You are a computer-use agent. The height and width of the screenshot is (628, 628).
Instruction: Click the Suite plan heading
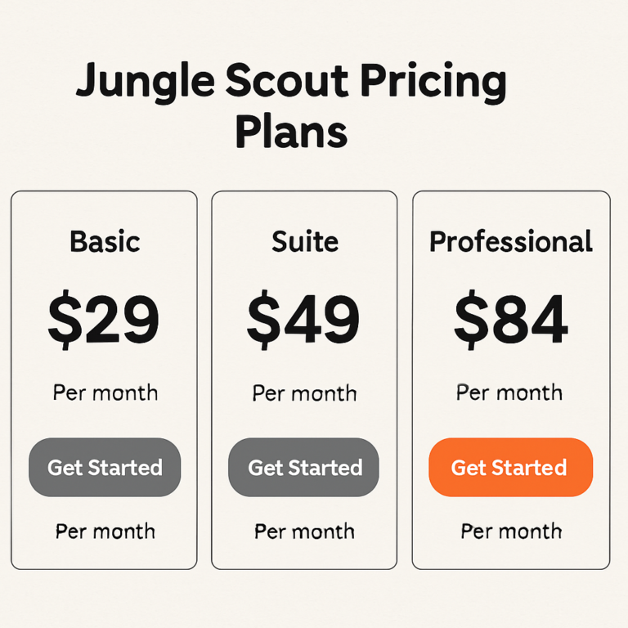click(x=304, y=242)
